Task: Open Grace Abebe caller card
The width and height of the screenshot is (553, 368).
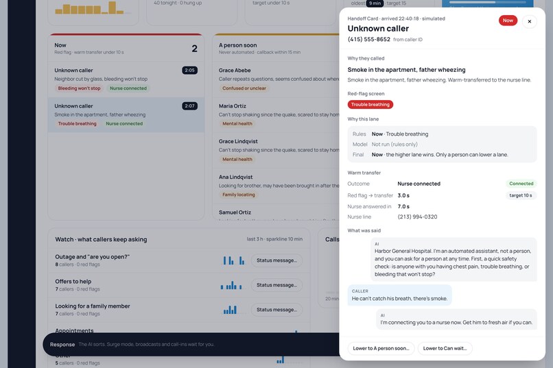Action: click(276, 79)
